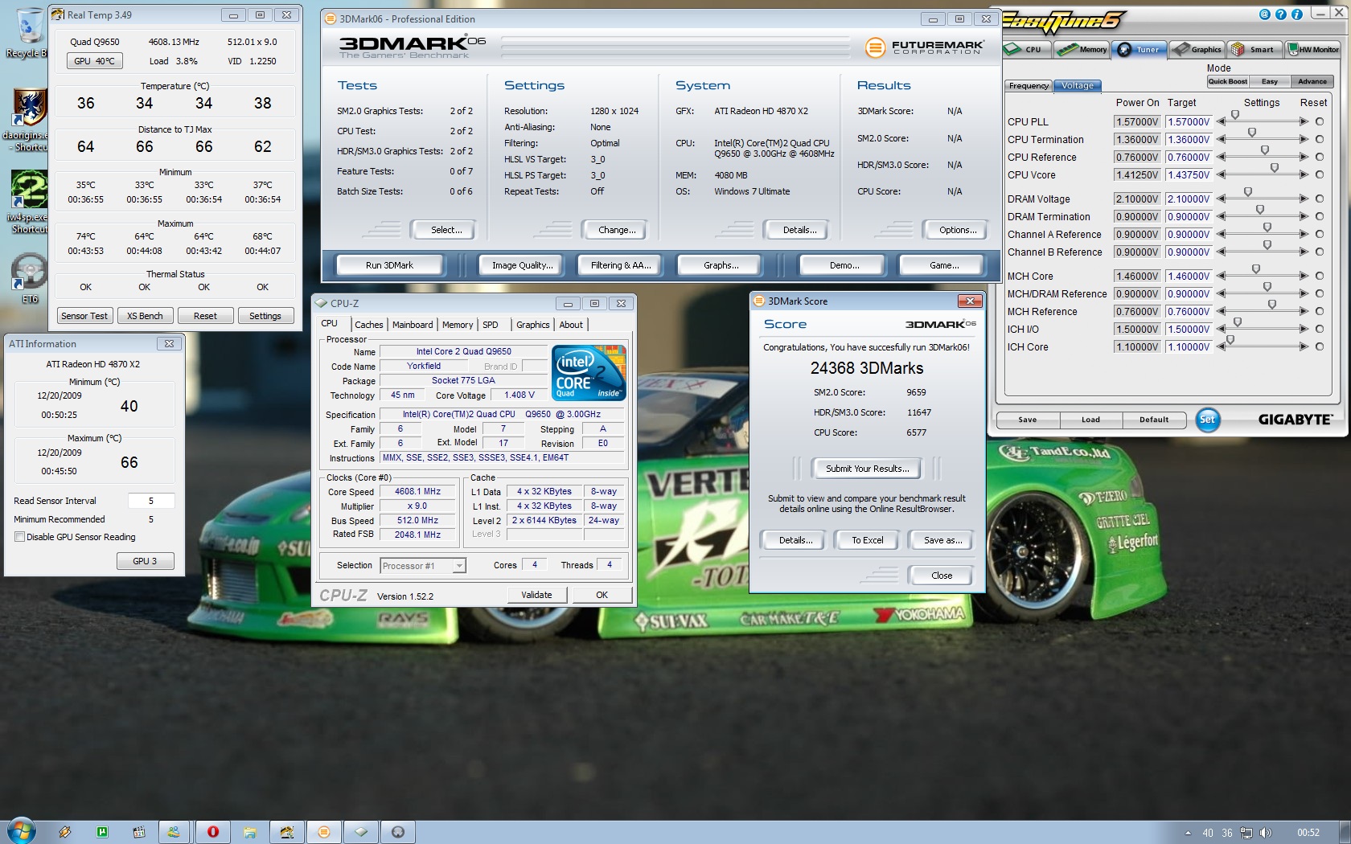Screen dimensions: 1351x844
Task: Switch to the EasyTune6 Smart tab
Action: 1254,50
